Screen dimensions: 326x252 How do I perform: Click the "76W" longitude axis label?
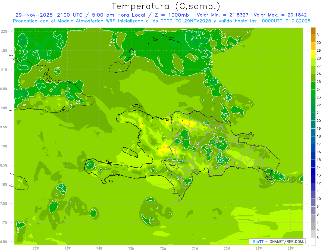tap(36, 248)
